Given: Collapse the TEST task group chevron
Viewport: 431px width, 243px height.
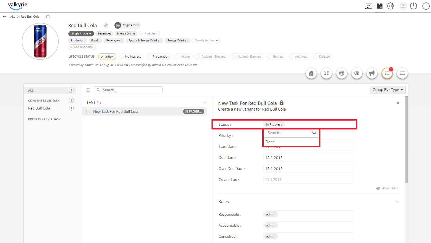Looking at the screenshot, I should (205, 103).
